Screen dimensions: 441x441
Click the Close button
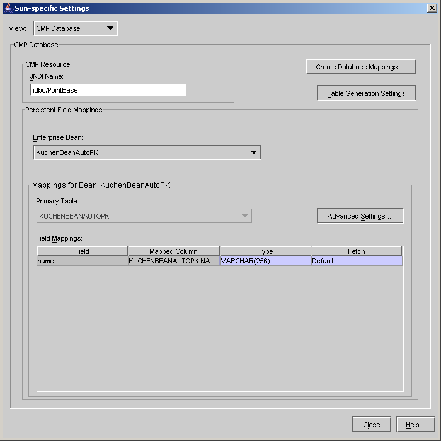[x=371, y=425]
